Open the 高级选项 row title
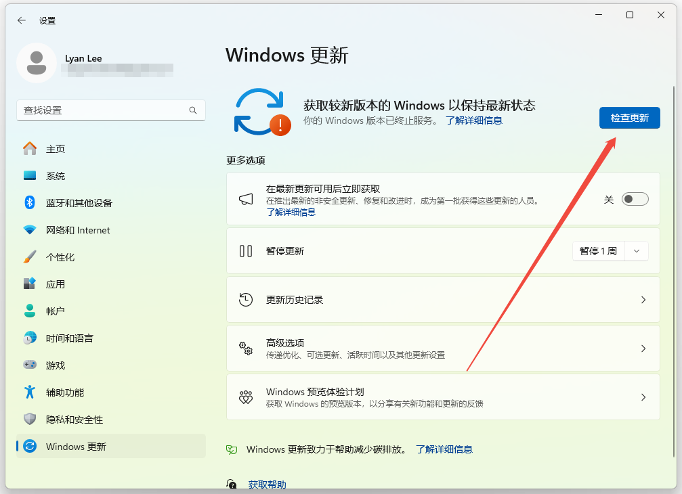The height and width of the screenshot is (494, 682). [x=285, y=343]
